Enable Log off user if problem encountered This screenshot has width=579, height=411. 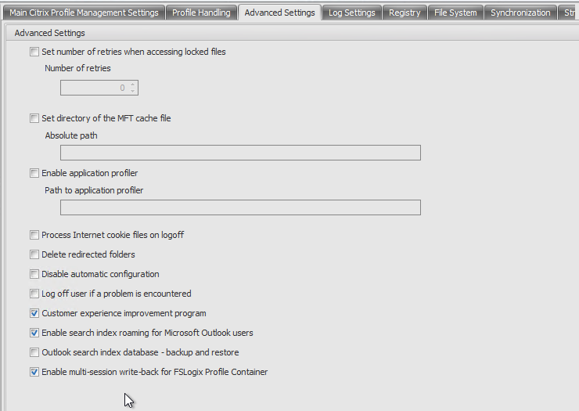(34, 294)
